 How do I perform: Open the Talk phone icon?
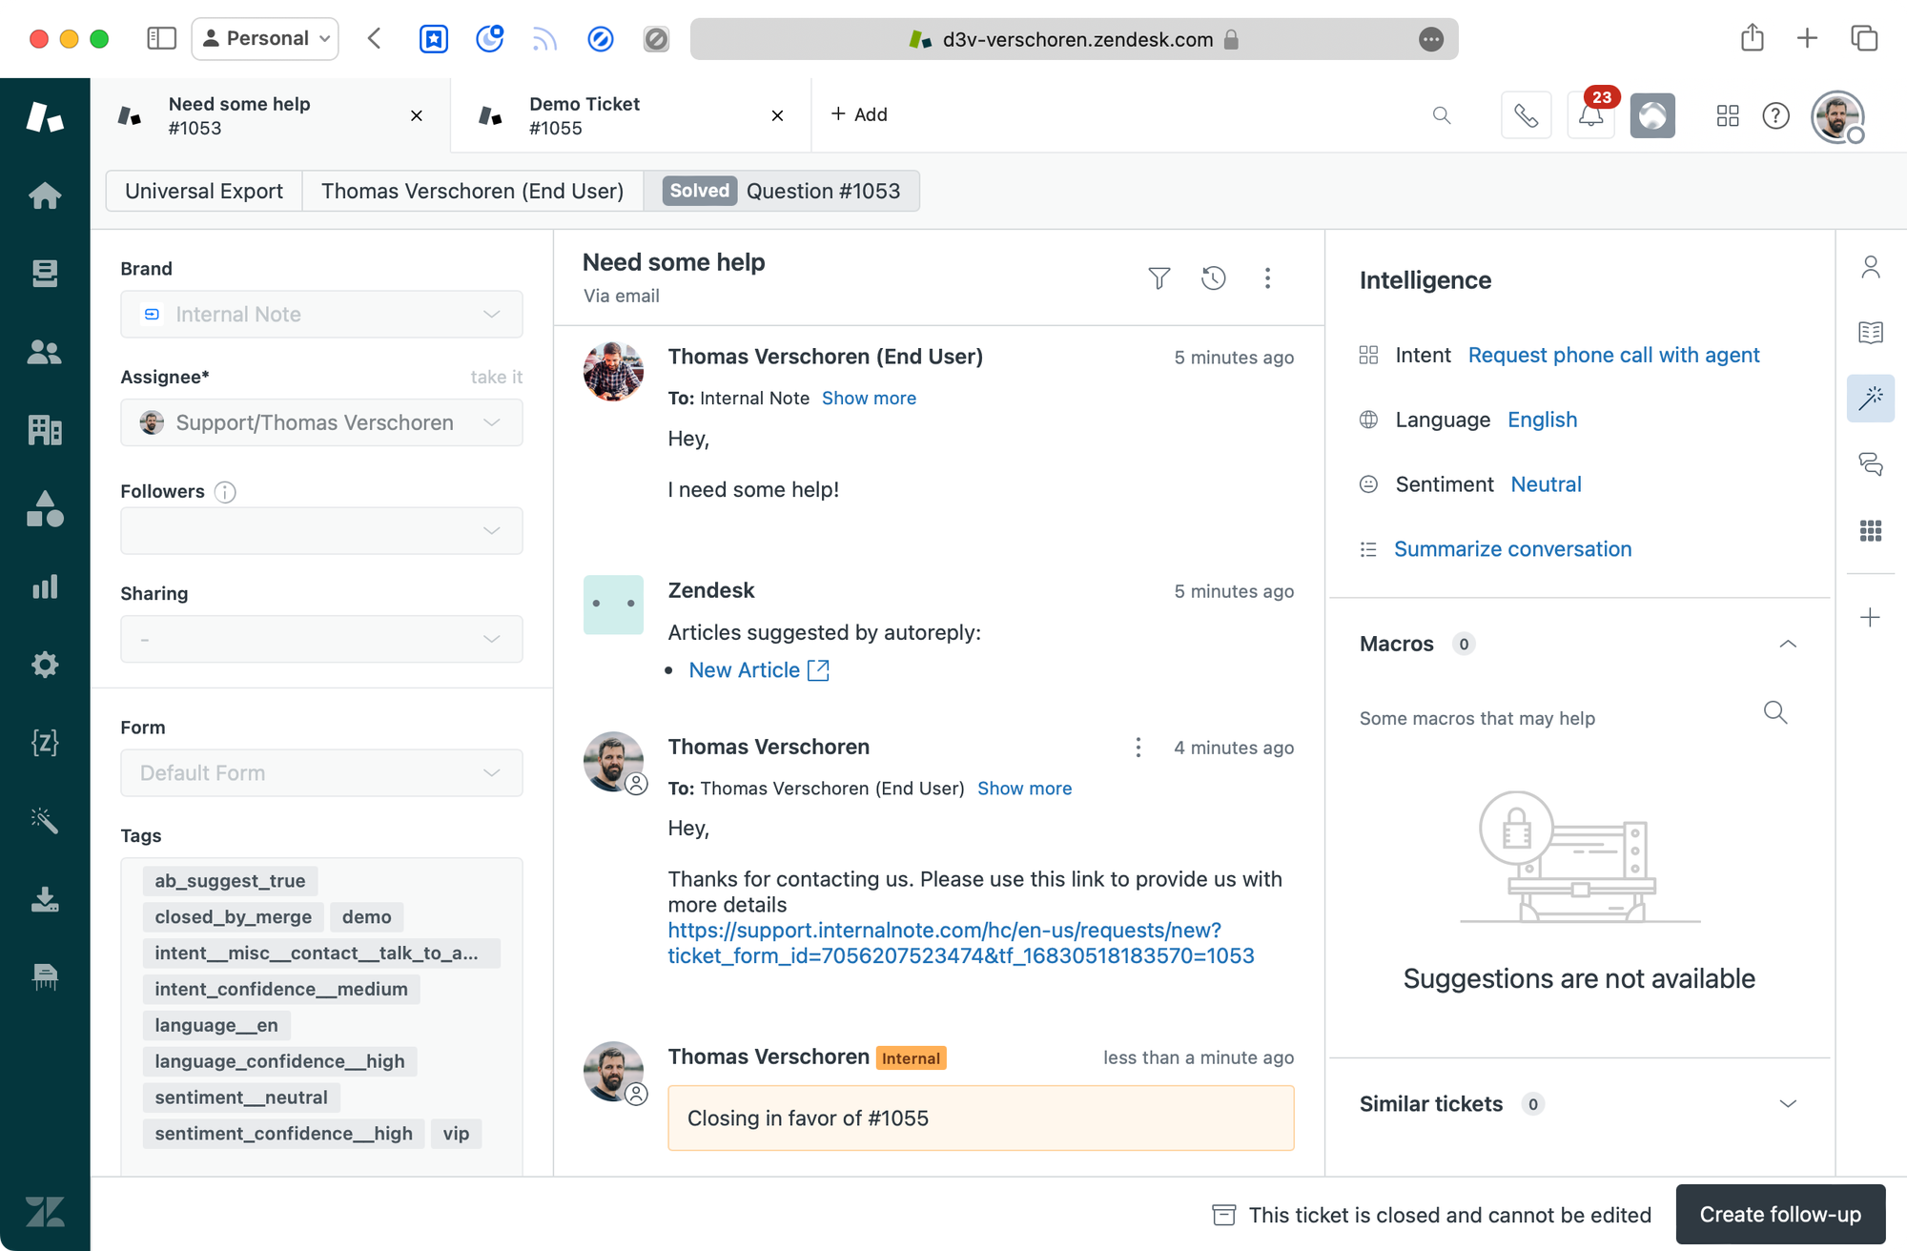point(1526,115)
